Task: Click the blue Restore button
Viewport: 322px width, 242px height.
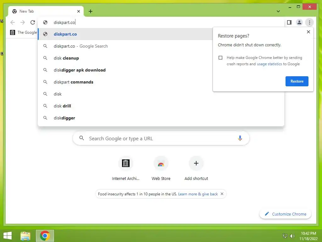Action: (x=297, y=81)
